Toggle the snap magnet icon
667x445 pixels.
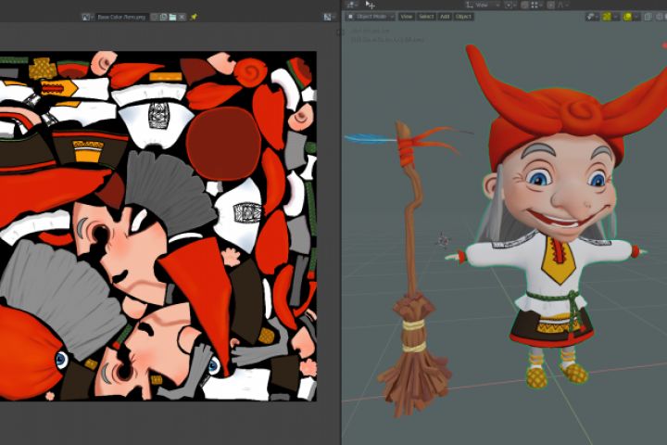click(525, 6)
